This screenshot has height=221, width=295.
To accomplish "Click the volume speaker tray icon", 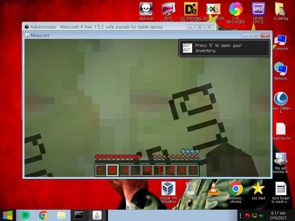I will [x=261, y=216].
